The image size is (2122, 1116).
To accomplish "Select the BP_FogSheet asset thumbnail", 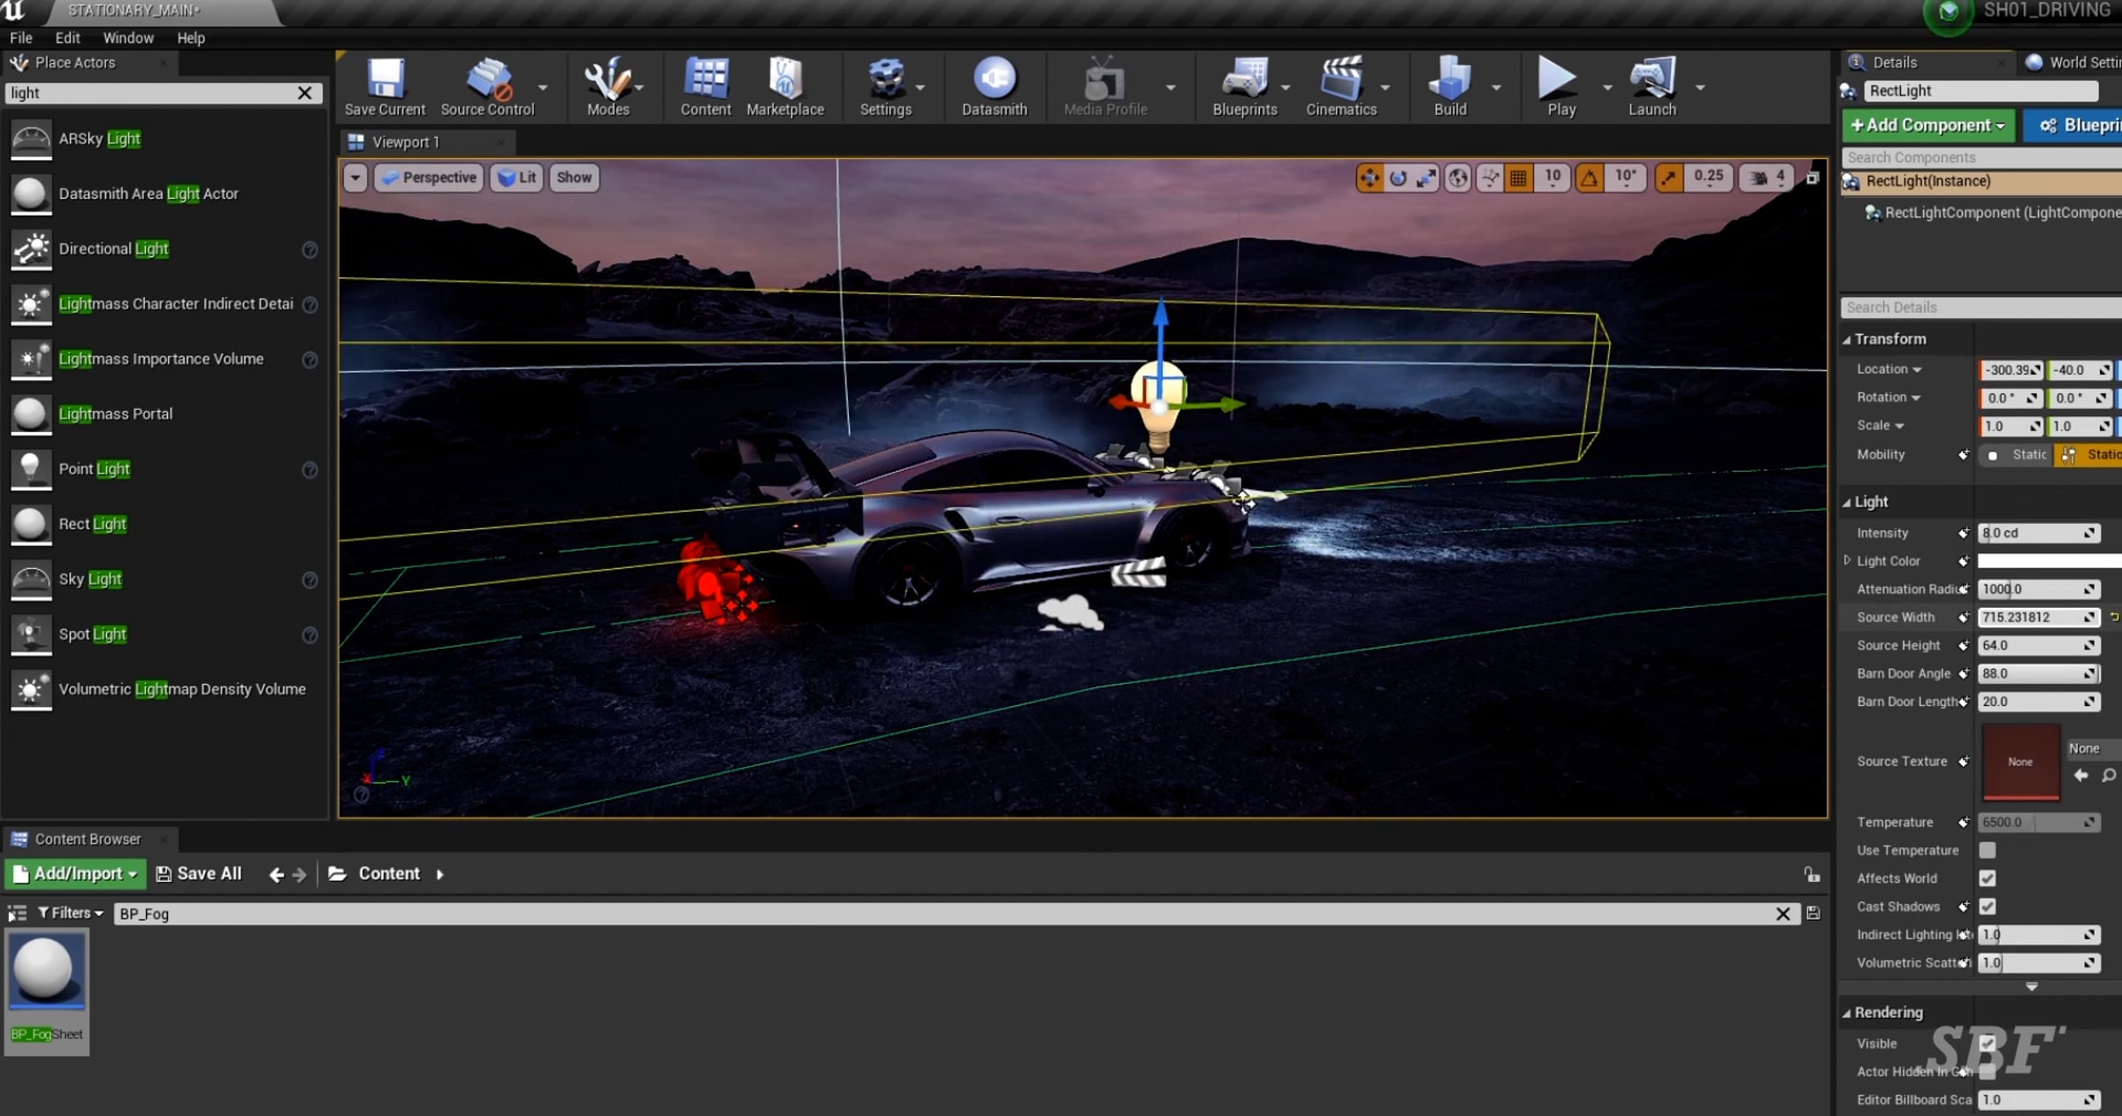I will tap(46, 973).
